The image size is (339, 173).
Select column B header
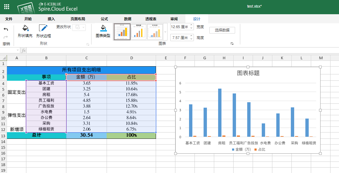coord(46,58)
